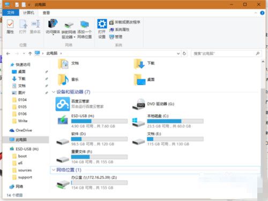The height and width of the screenshot is (201, 268).
Task: Select the 软件 (D:) drive icon
Action: point(63,142)
